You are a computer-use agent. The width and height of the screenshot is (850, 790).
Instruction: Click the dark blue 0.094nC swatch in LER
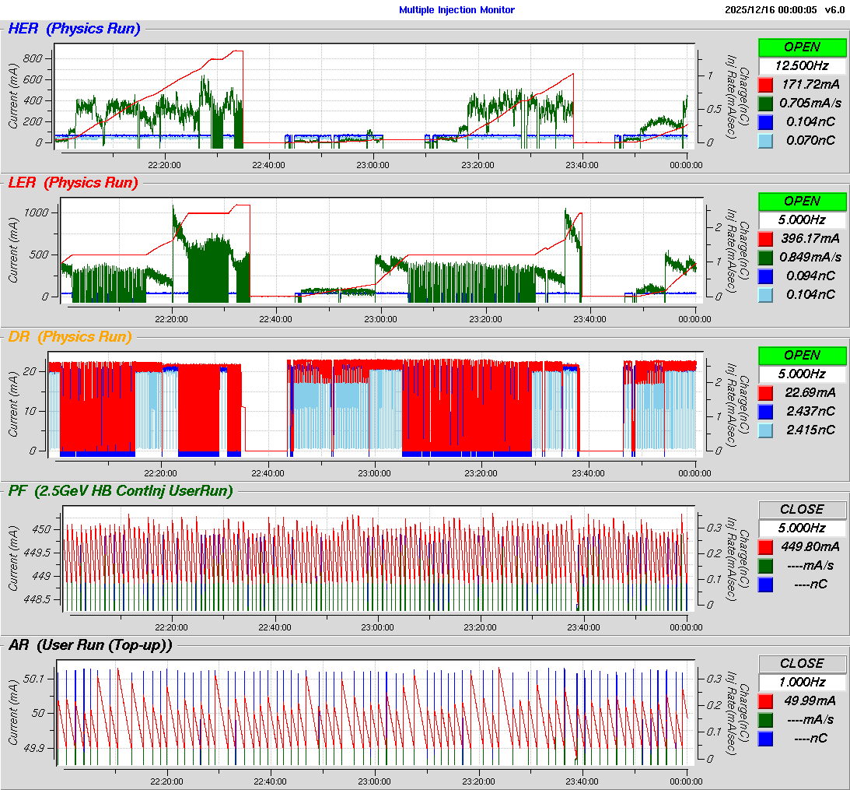(765, 276)
